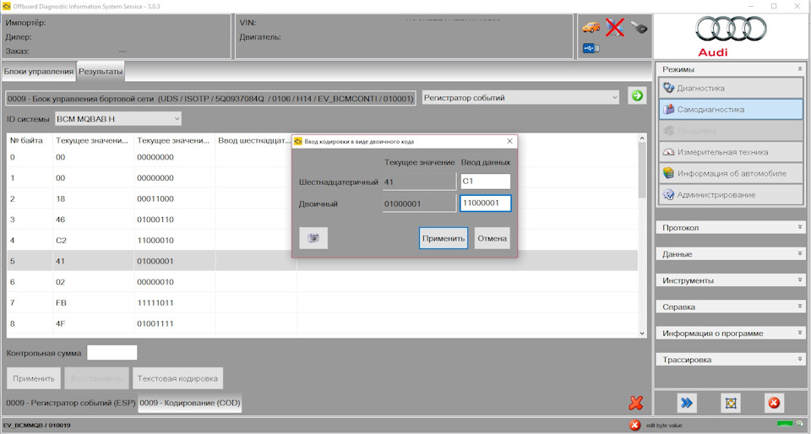Click the binary input field 11000001

click(485, 203)
